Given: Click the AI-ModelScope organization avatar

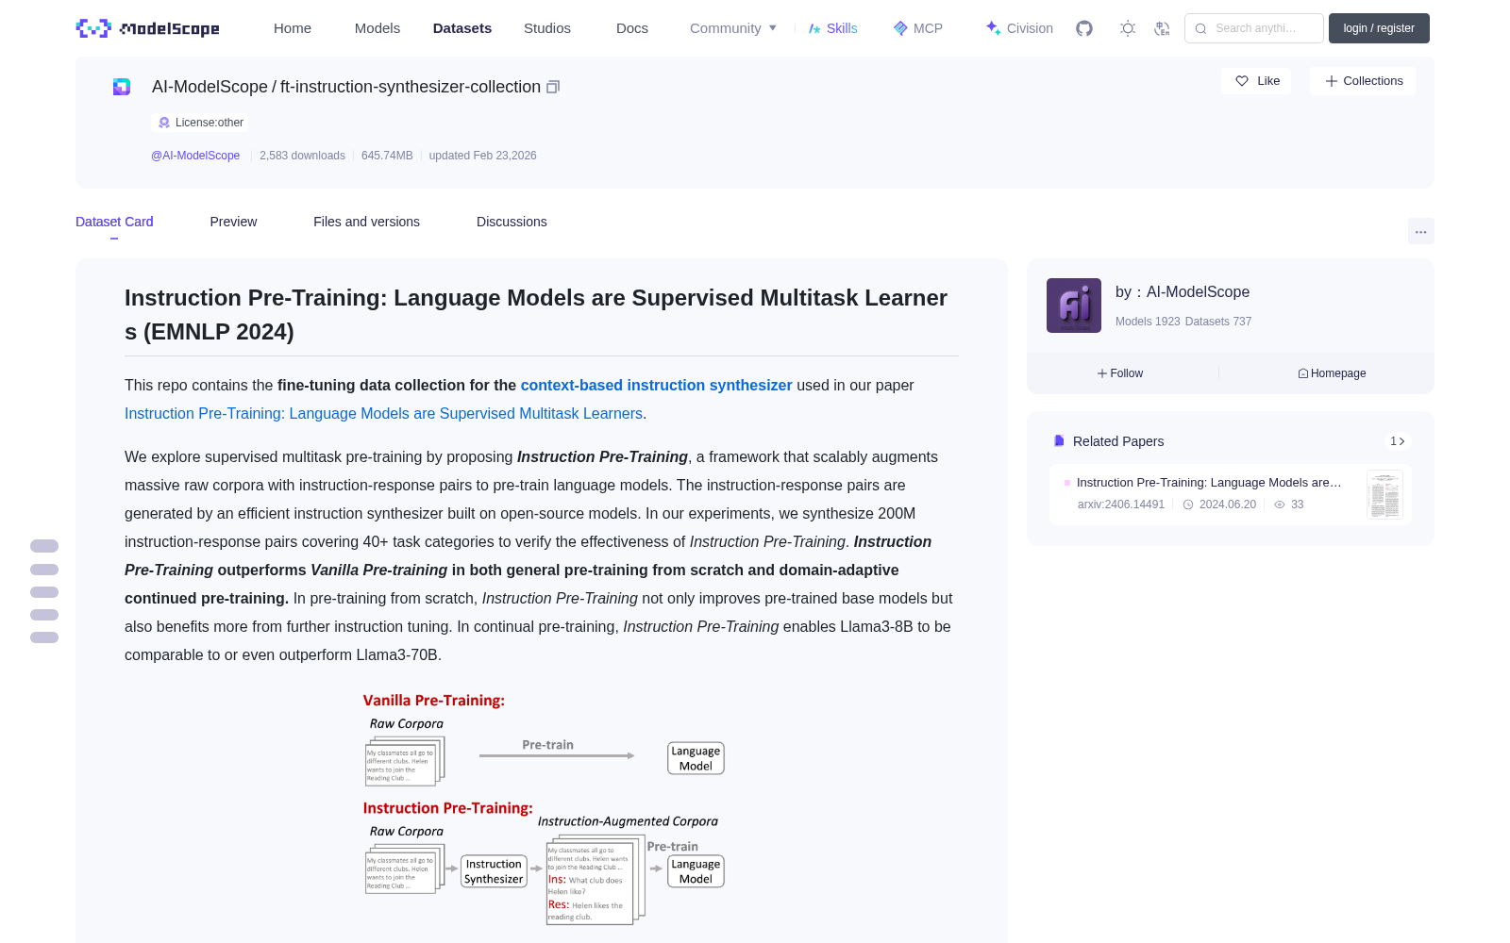Looking at the screenshot, I should pyautogui.click(x=1074, y=306).
